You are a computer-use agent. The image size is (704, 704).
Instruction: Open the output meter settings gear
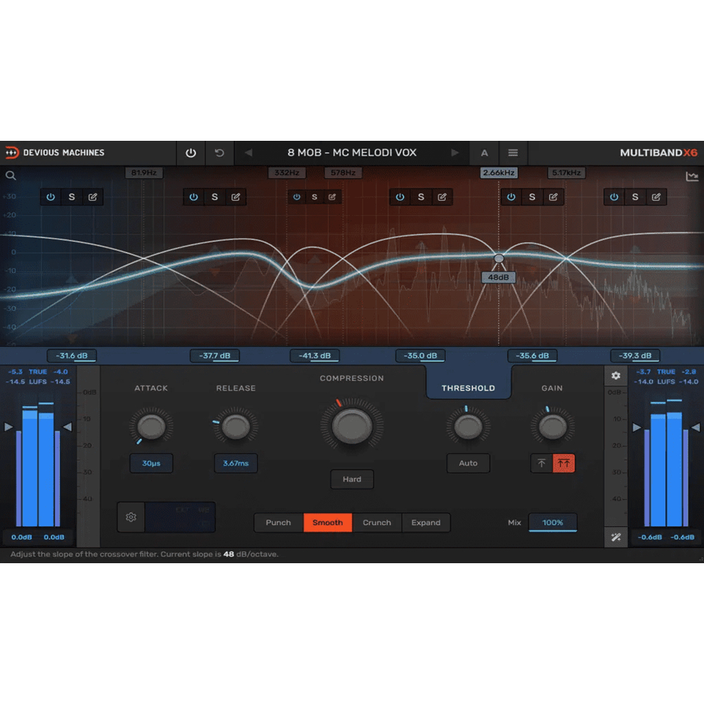click(x=616, y=376)
